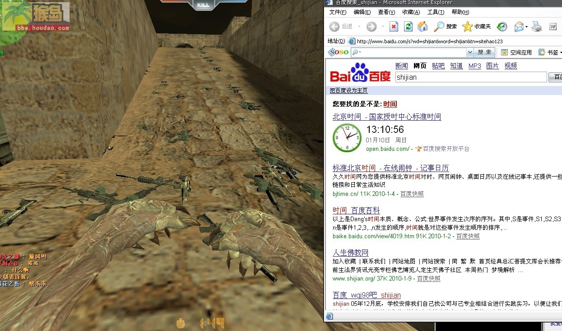Click the IE icon in the window title bar
This screenshot has height=331, width=562.
coord(330,3)
